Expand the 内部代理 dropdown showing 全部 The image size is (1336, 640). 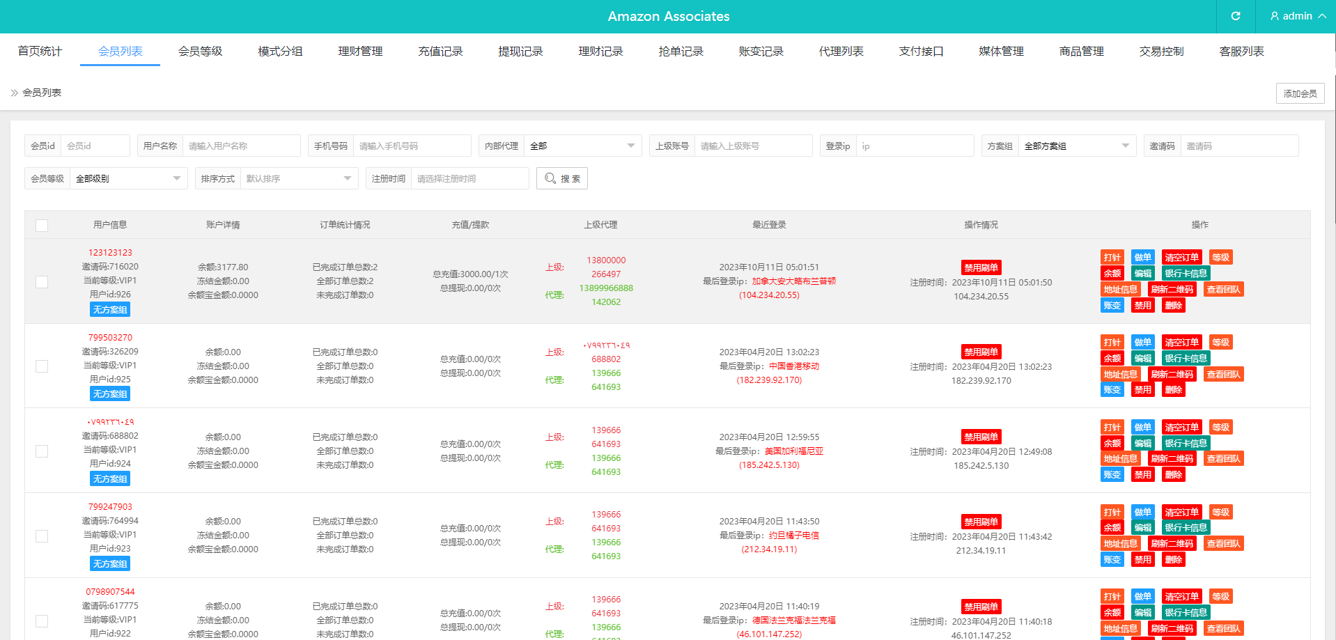pos(582,146)
